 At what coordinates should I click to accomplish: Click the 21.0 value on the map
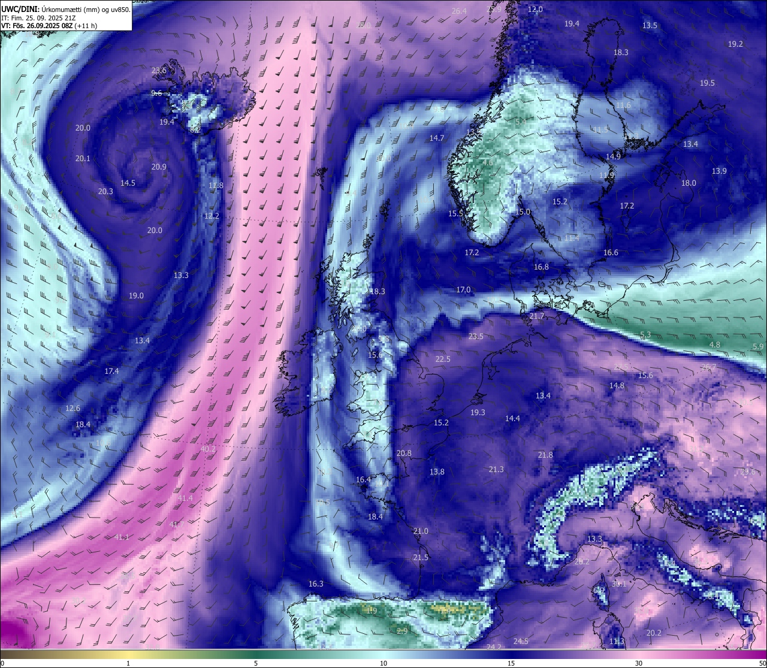tap(421, 531)
